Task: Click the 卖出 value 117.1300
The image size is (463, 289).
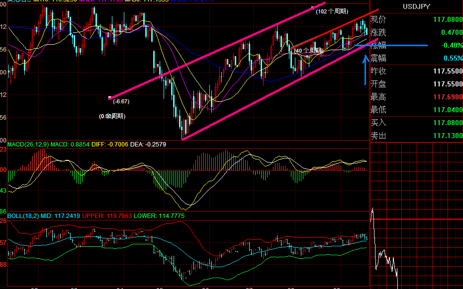Action: [448, 136]
